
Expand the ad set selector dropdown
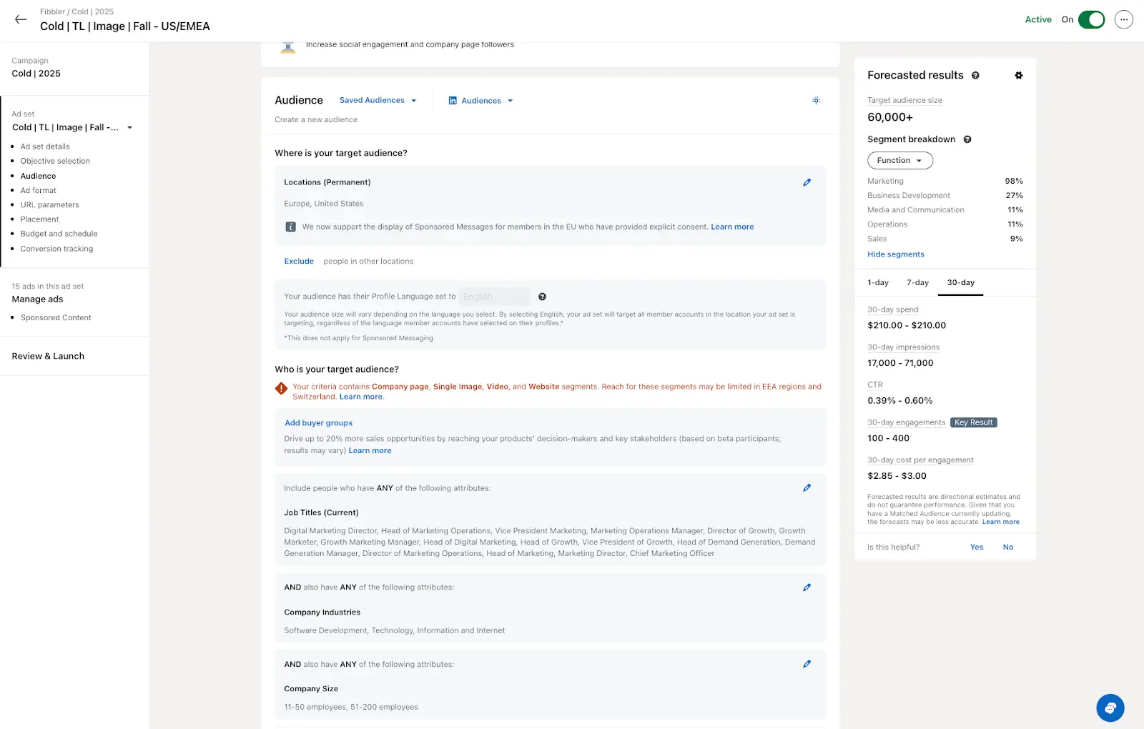point(129,128)
